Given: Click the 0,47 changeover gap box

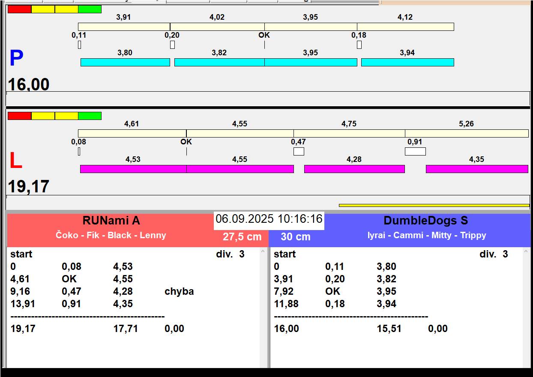Looking at the screenshot, I should pos(299,151).
